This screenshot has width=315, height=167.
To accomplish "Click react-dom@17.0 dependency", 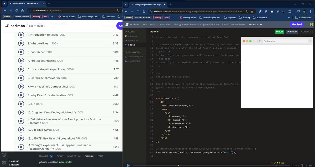I will (x=134, y=57).
